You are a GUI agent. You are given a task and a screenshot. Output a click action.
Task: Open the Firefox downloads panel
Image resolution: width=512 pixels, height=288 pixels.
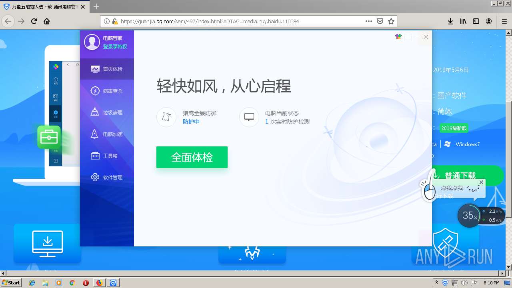[x=450, y=21]
